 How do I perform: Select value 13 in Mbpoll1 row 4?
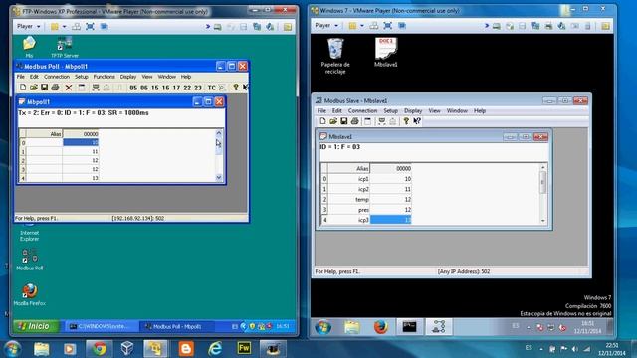[x=81, y=178]
